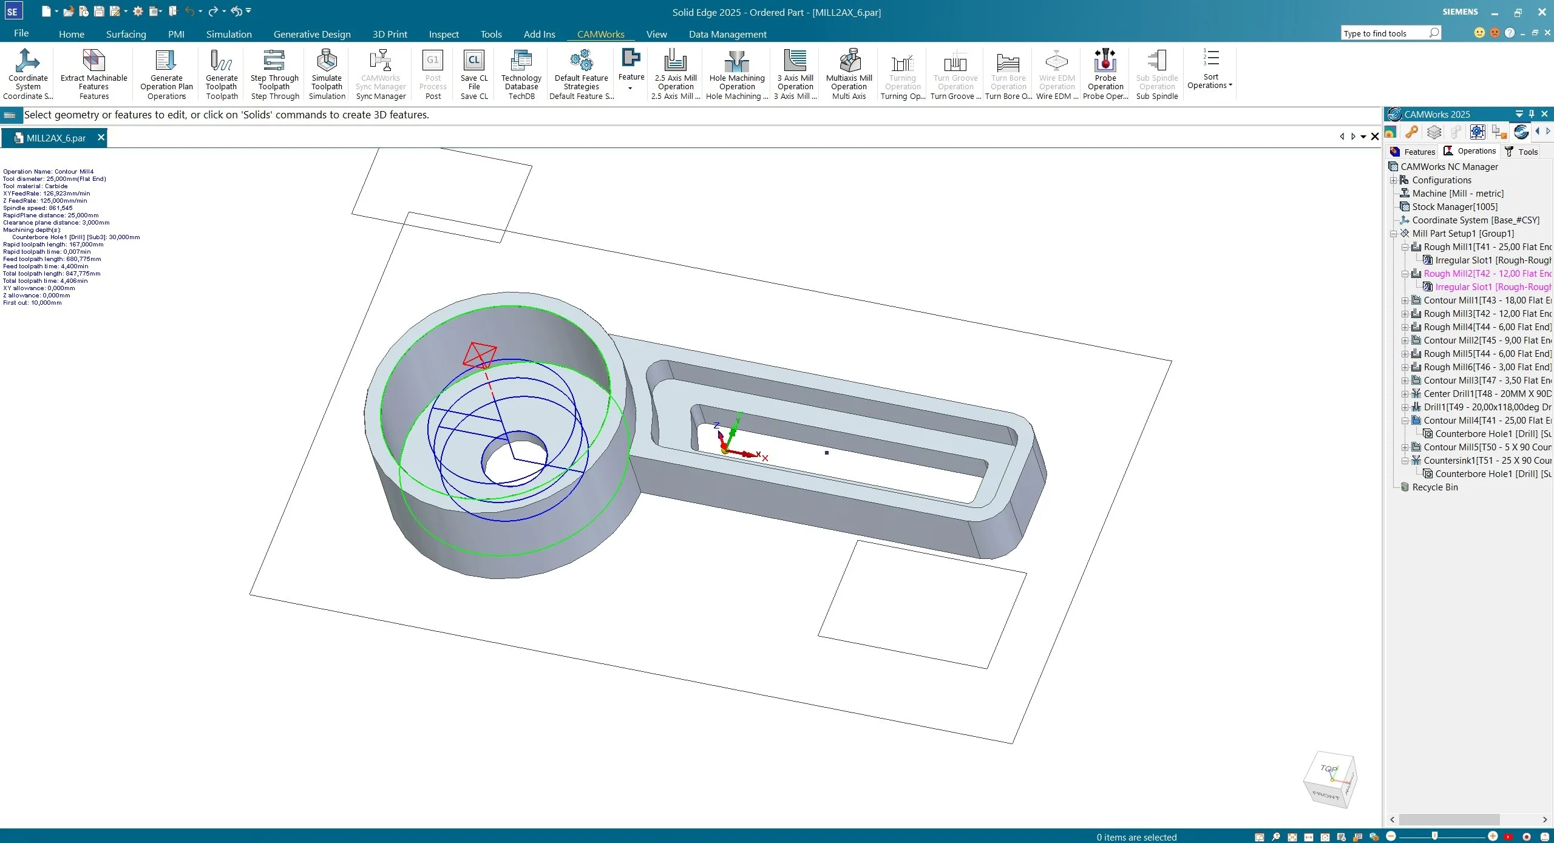Select Stock Manager[1005] in the tree
Image resolution: width=1554 pixels, height=843 pixels.
tap(1454, 207)
